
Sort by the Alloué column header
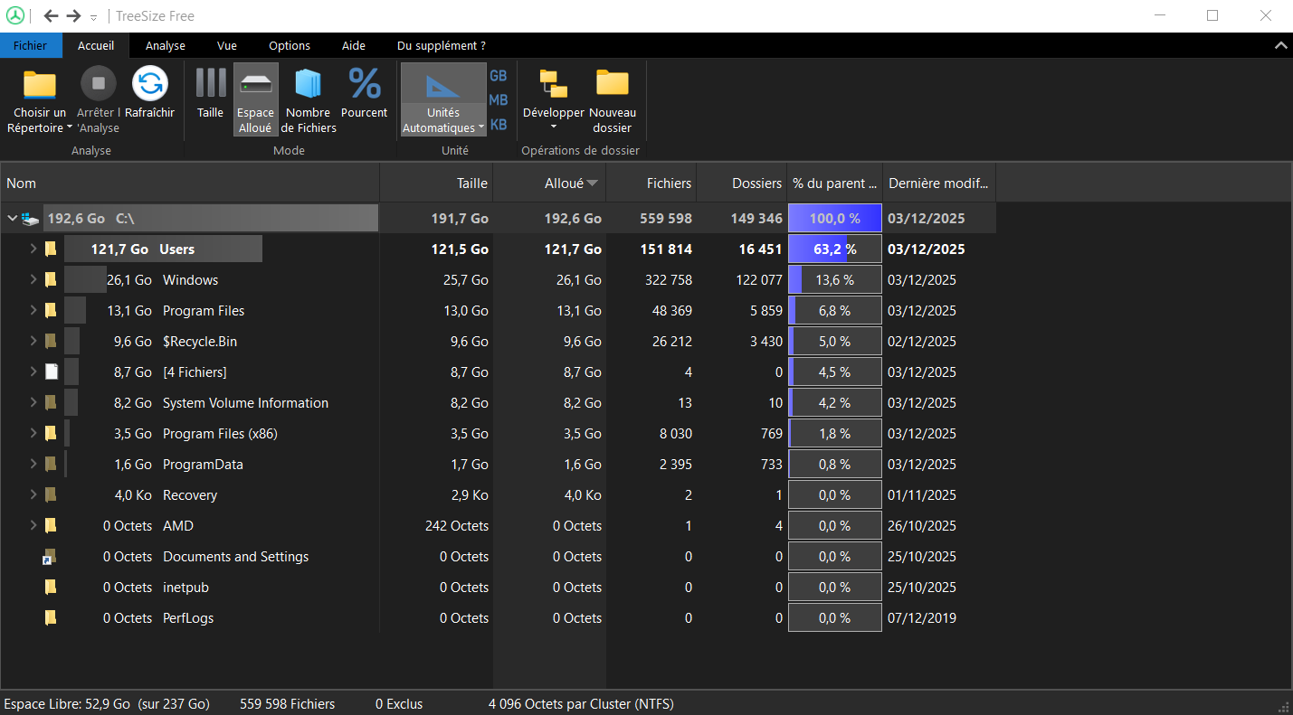tap(564, 183)
